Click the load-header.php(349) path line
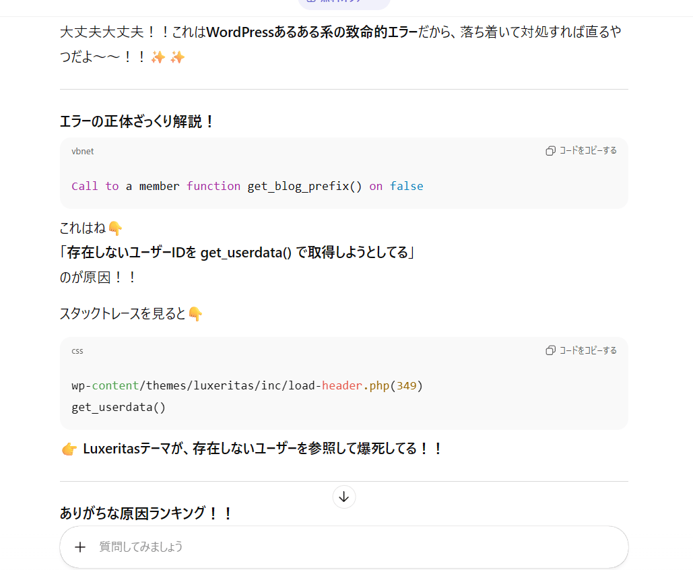The height and width of the screenshot is (570, 693). click(x=247, y=386)
